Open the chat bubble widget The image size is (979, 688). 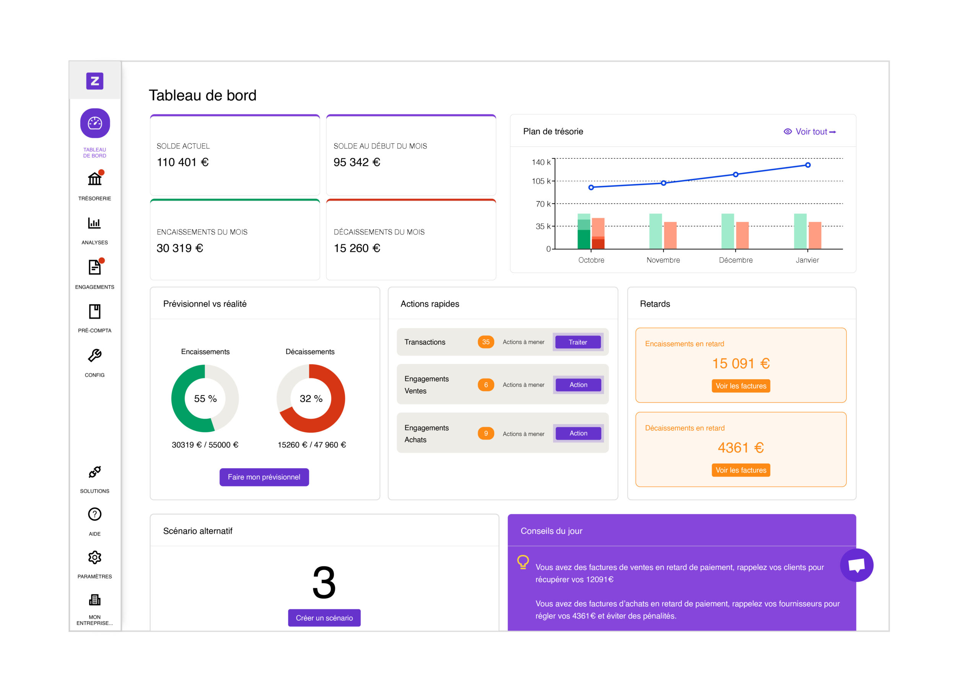pos(857,565)
